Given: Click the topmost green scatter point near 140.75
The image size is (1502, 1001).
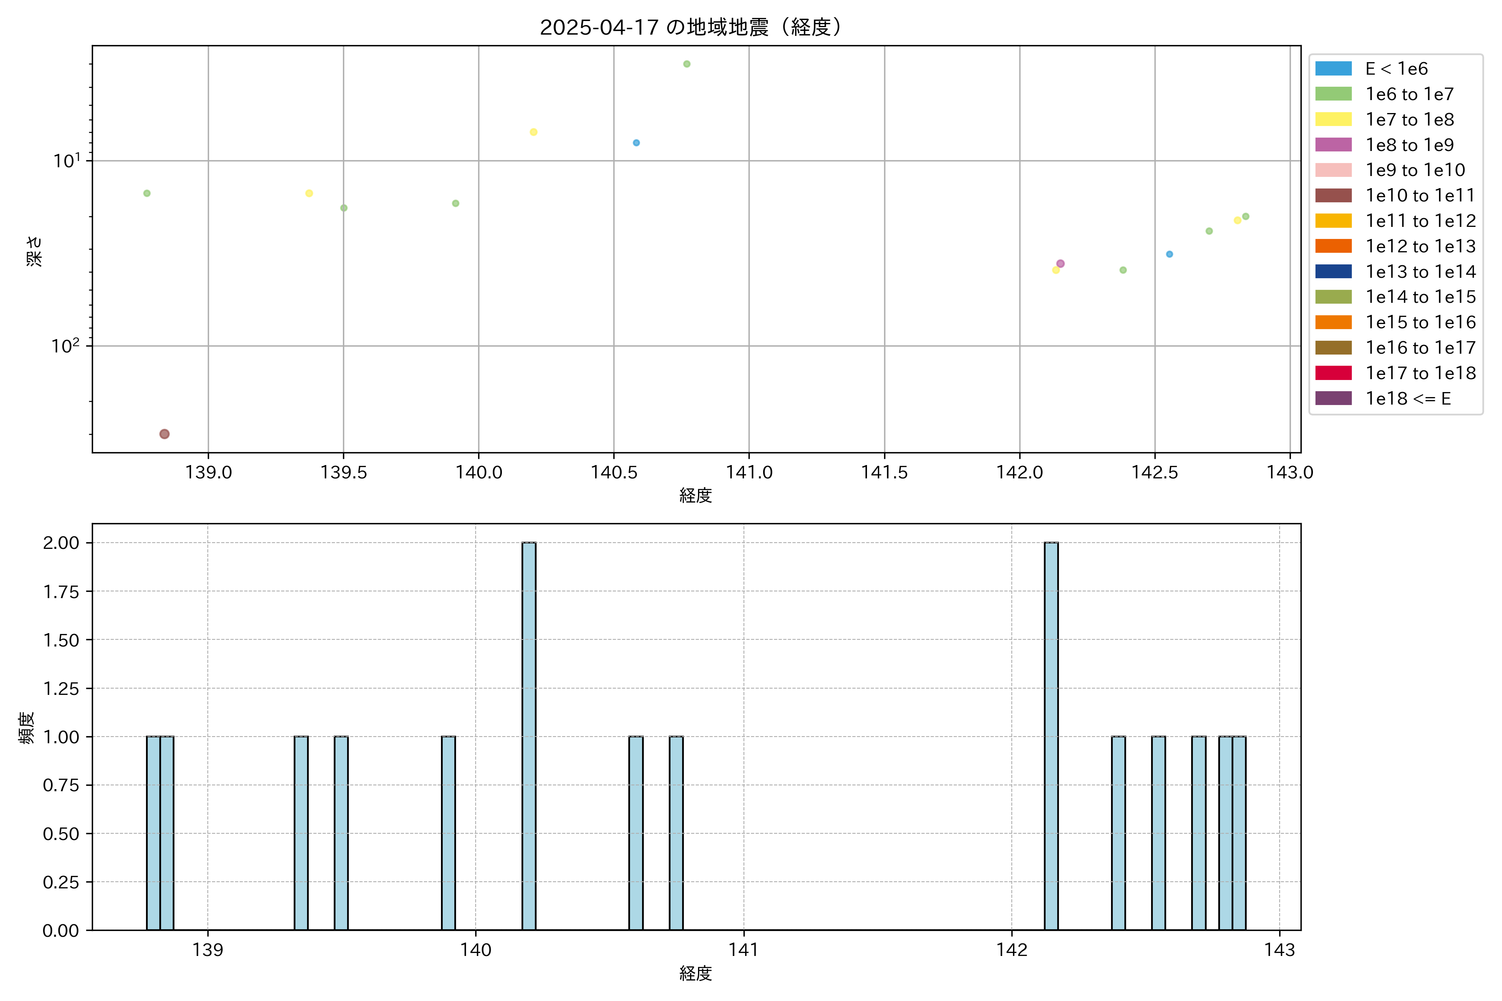Looking at the screenshot, I should pyautogui.click(x=686, y=64).
